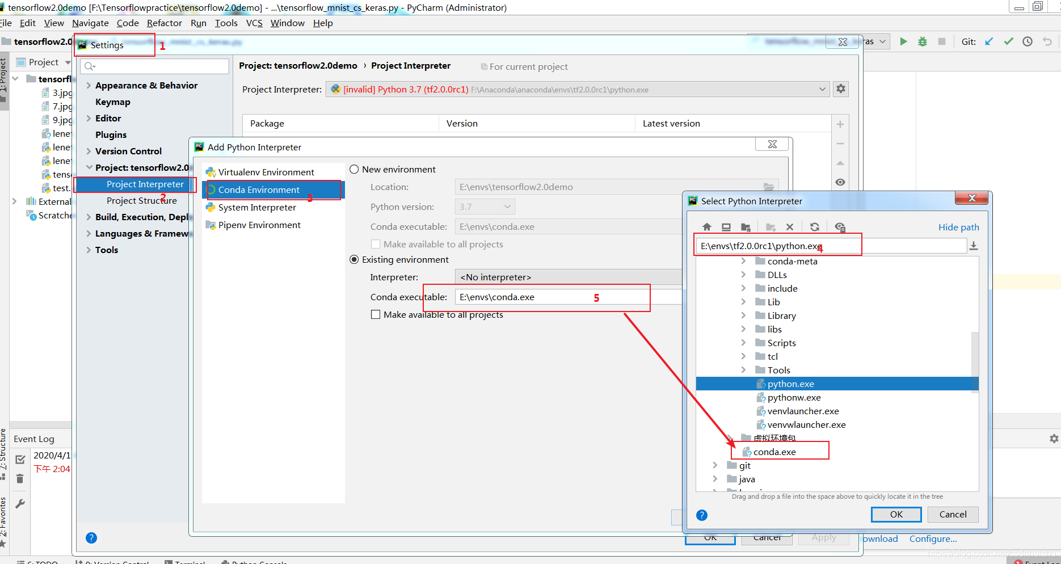Open Event Log wrench settings icon

20,504
